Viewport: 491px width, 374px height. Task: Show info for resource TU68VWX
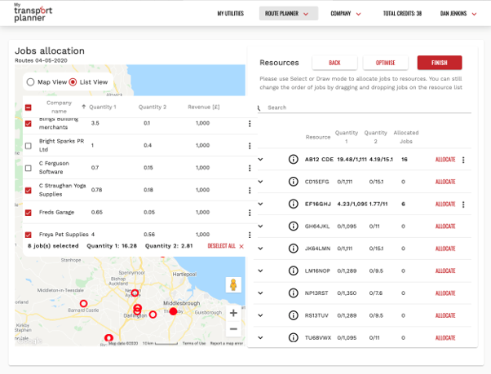point(294,337)
